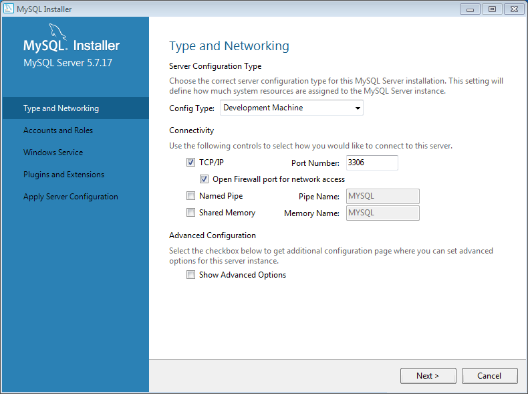The image size is (528, 394).
Task: Minimize the MySQL Installer window
Action: pyautogui.click(x=471, y=9)
